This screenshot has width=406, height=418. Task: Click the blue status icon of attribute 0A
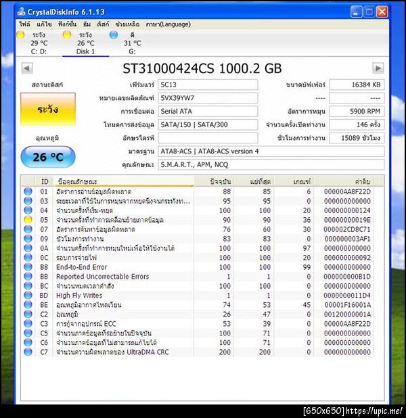[x=28, y=248]
